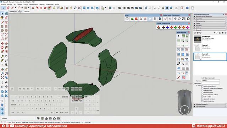Select the Scale tool in top toolbar

tap(49, 8)
